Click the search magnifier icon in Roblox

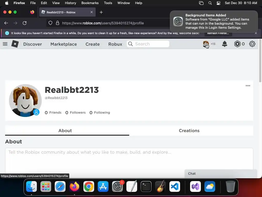[130, 44]
